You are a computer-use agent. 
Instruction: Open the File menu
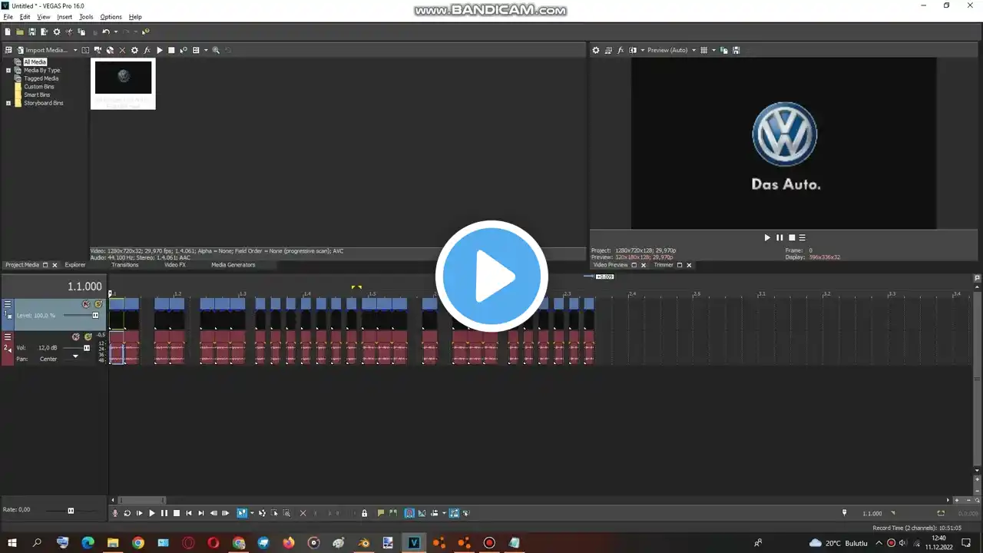pos(8,17)
